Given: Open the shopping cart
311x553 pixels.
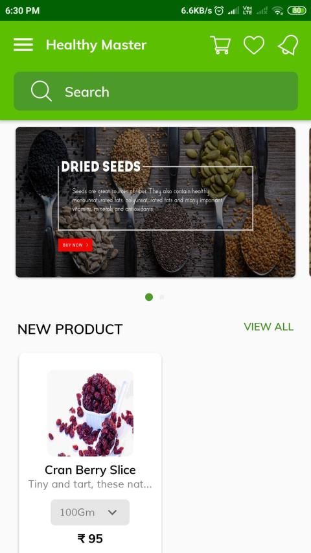Looking at the screenshot, I should coord(220,45).
